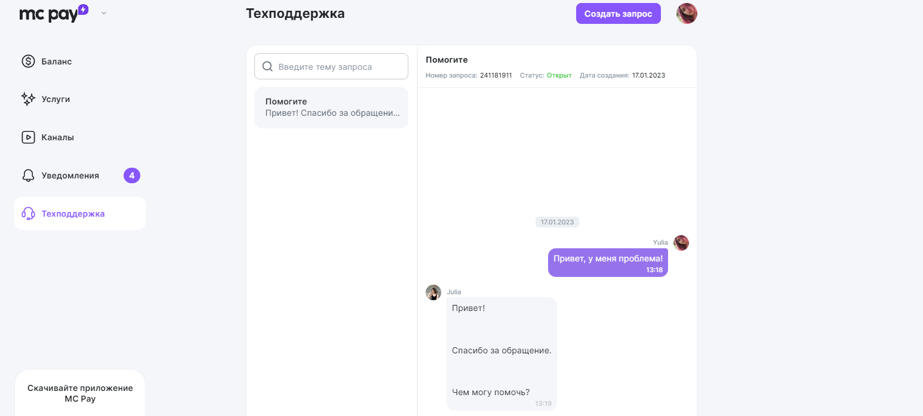Viewport: 923px width, 416px height.
Task: Expand the dropdown chevron beside MC Pay logo
Action: point(104,13)
